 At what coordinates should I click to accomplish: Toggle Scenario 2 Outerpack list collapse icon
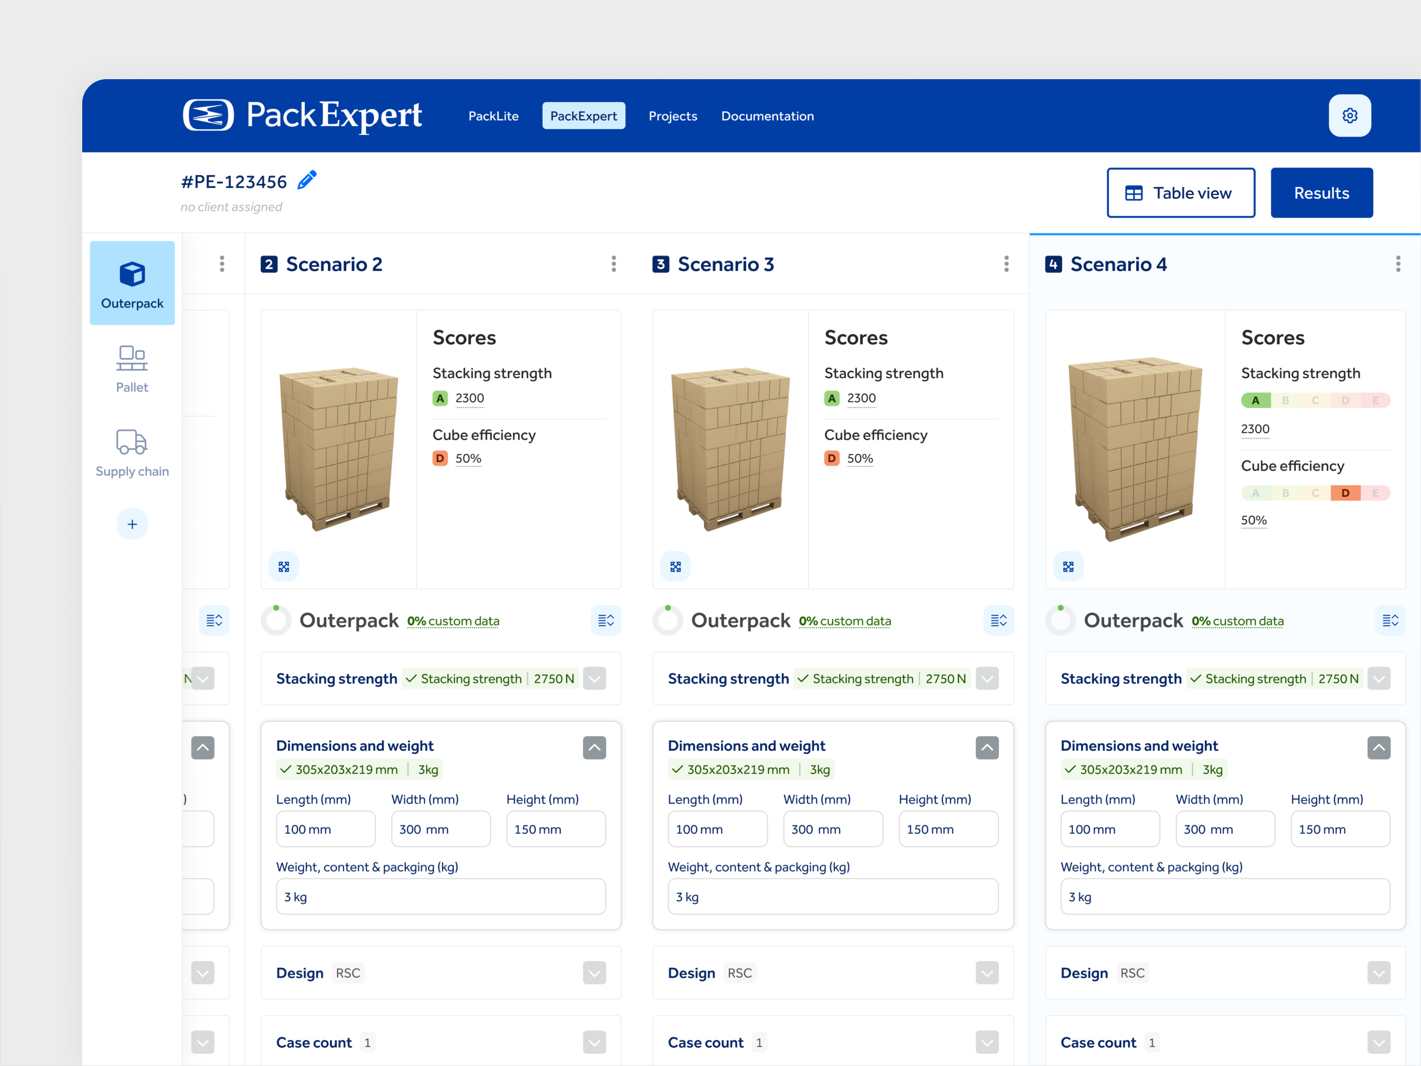pyautogui.click(x=606, y=620)
